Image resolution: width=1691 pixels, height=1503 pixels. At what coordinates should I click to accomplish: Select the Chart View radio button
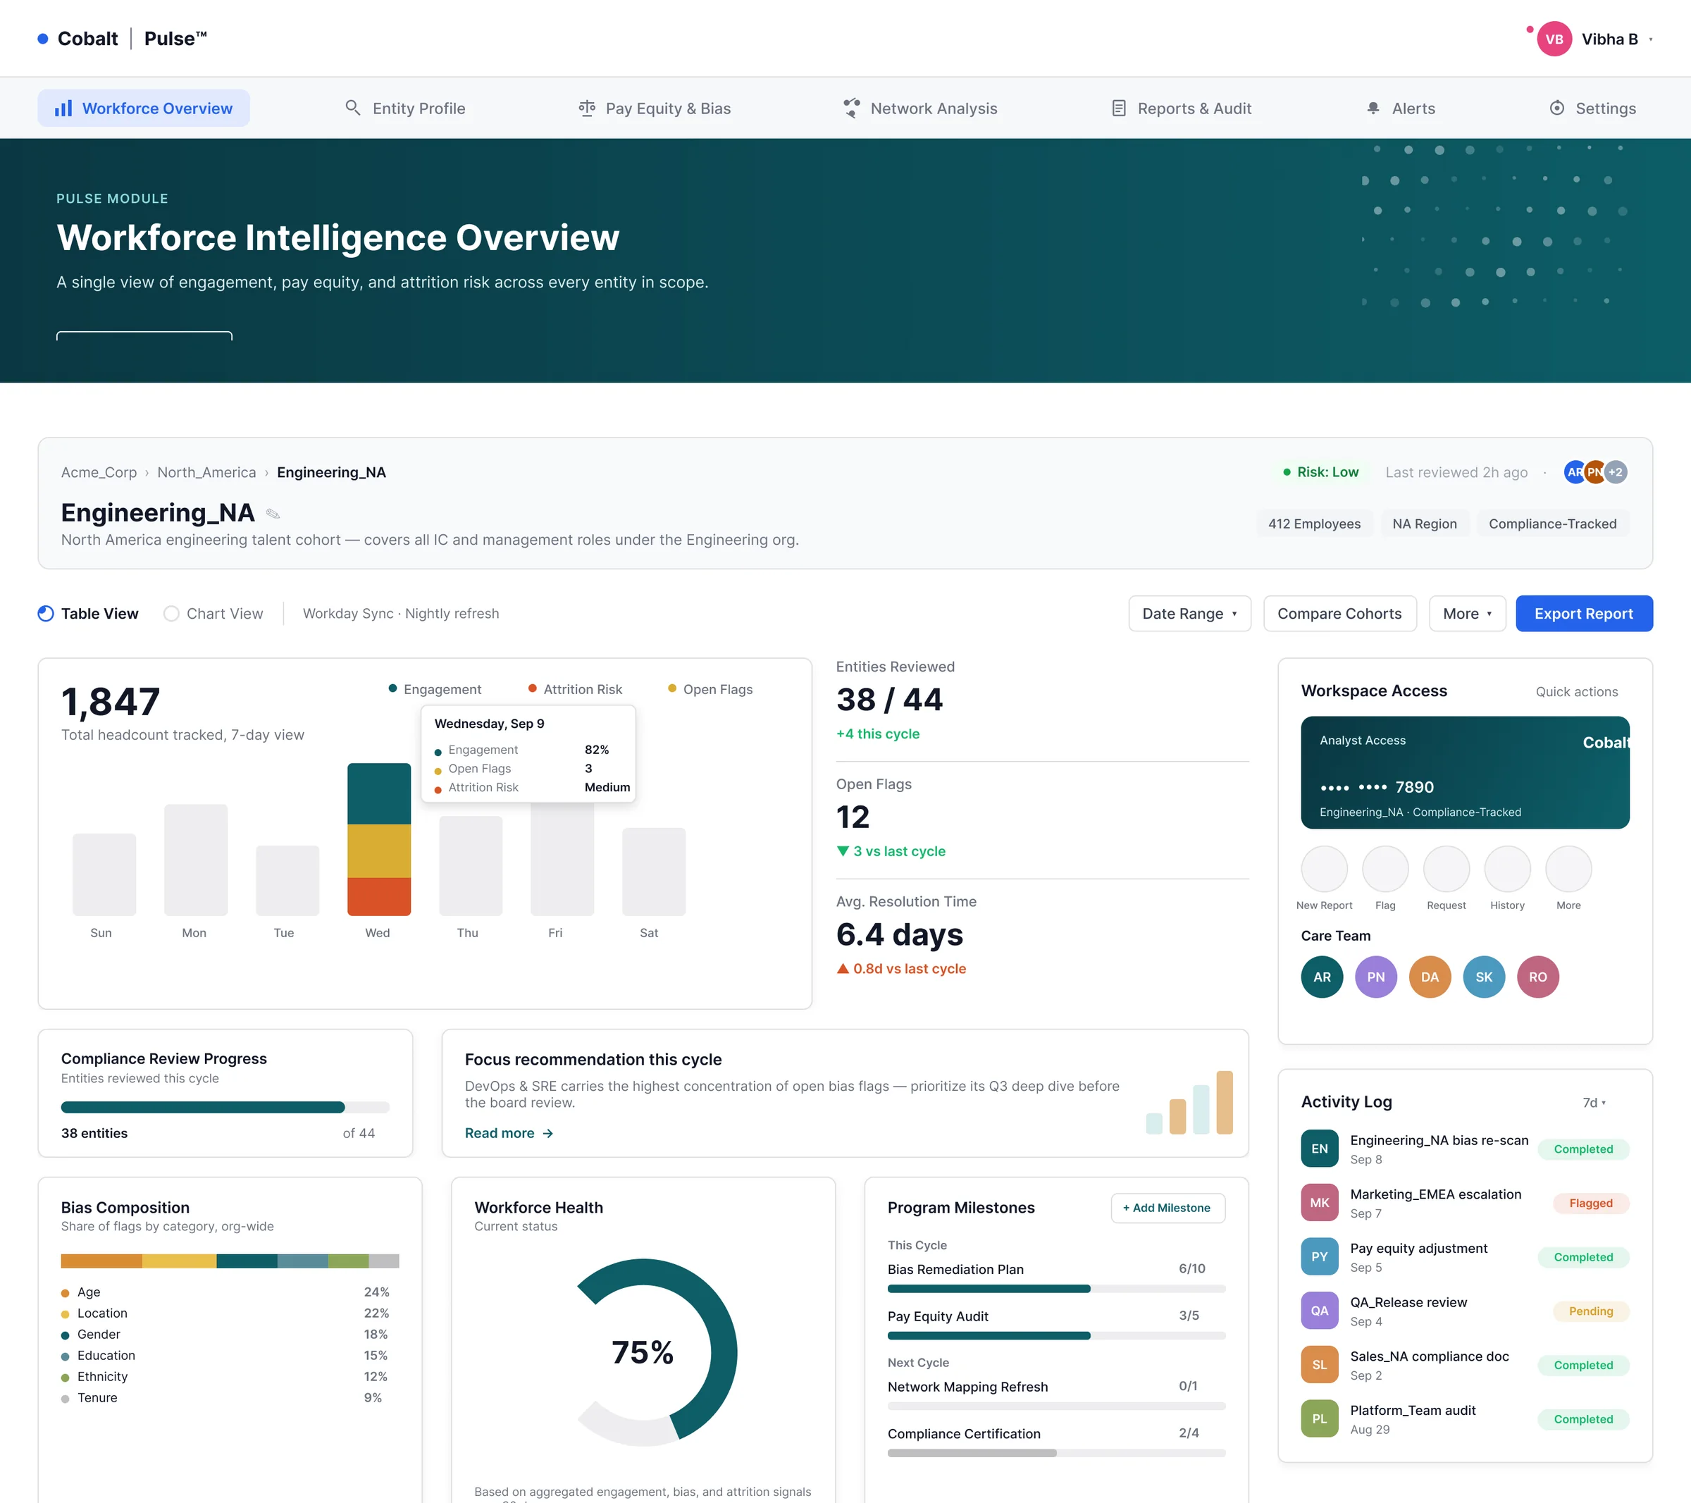pyautogui.click(x=171, y=614)
